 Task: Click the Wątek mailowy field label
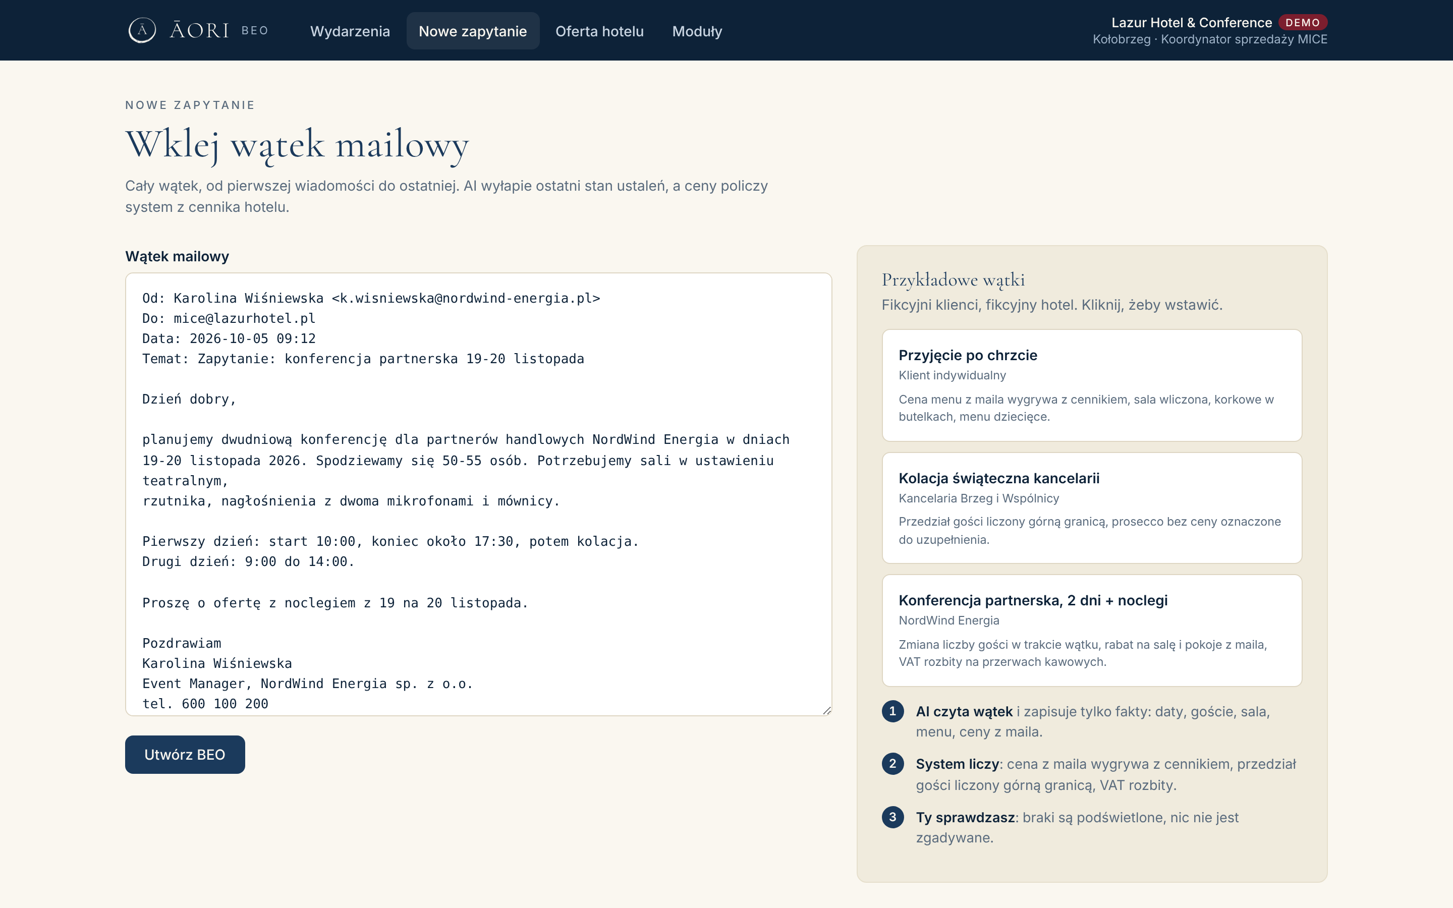coord(177,256)
